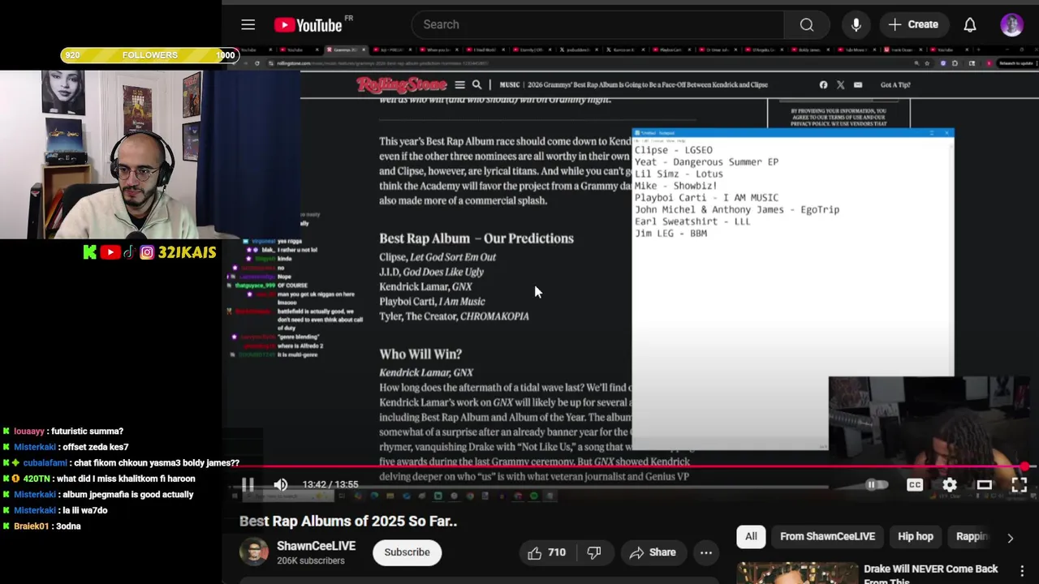Image resolution: width=1039 pixels, height=584 pixels.
Task: Click 'Tyler, The Creator, CHROMAKOPIA' entry
Action: click(454, 316)
